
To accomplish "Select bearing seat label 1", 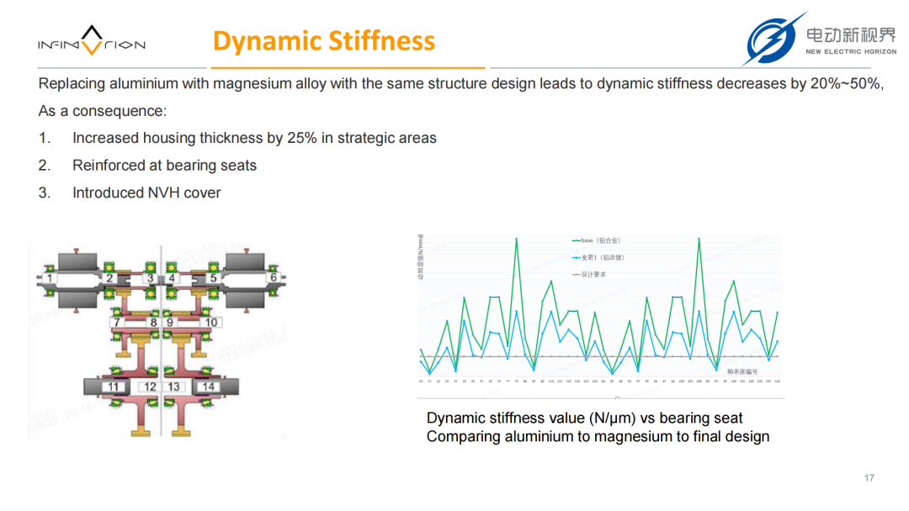I will click(x=50, y=278).
